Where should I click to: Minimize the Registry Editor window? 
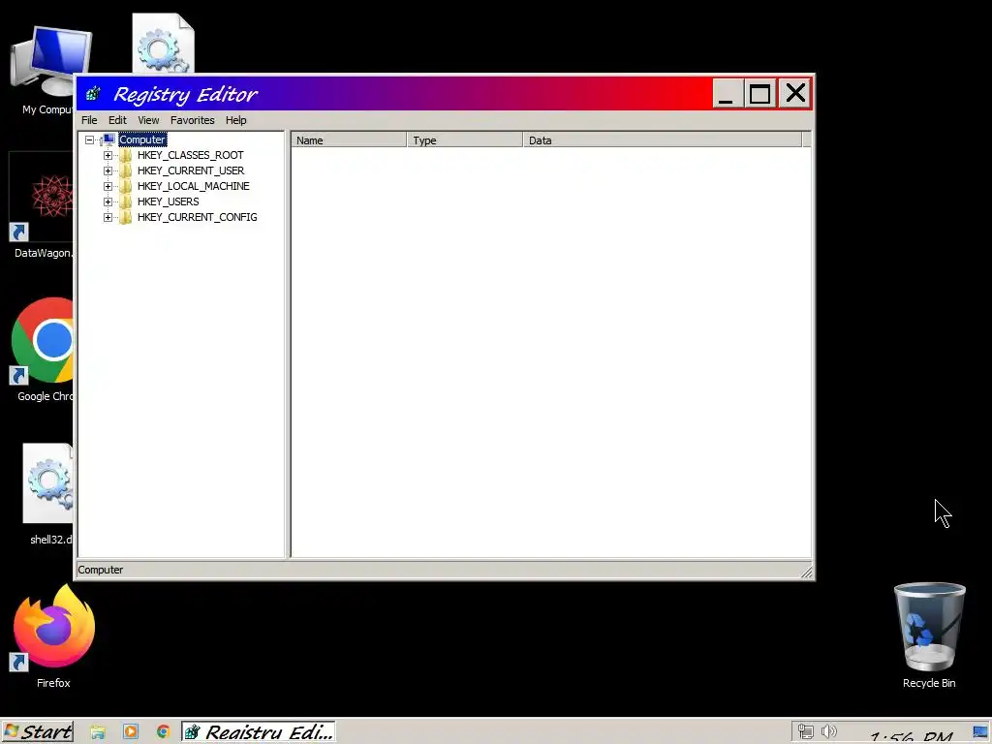point(727,94)
